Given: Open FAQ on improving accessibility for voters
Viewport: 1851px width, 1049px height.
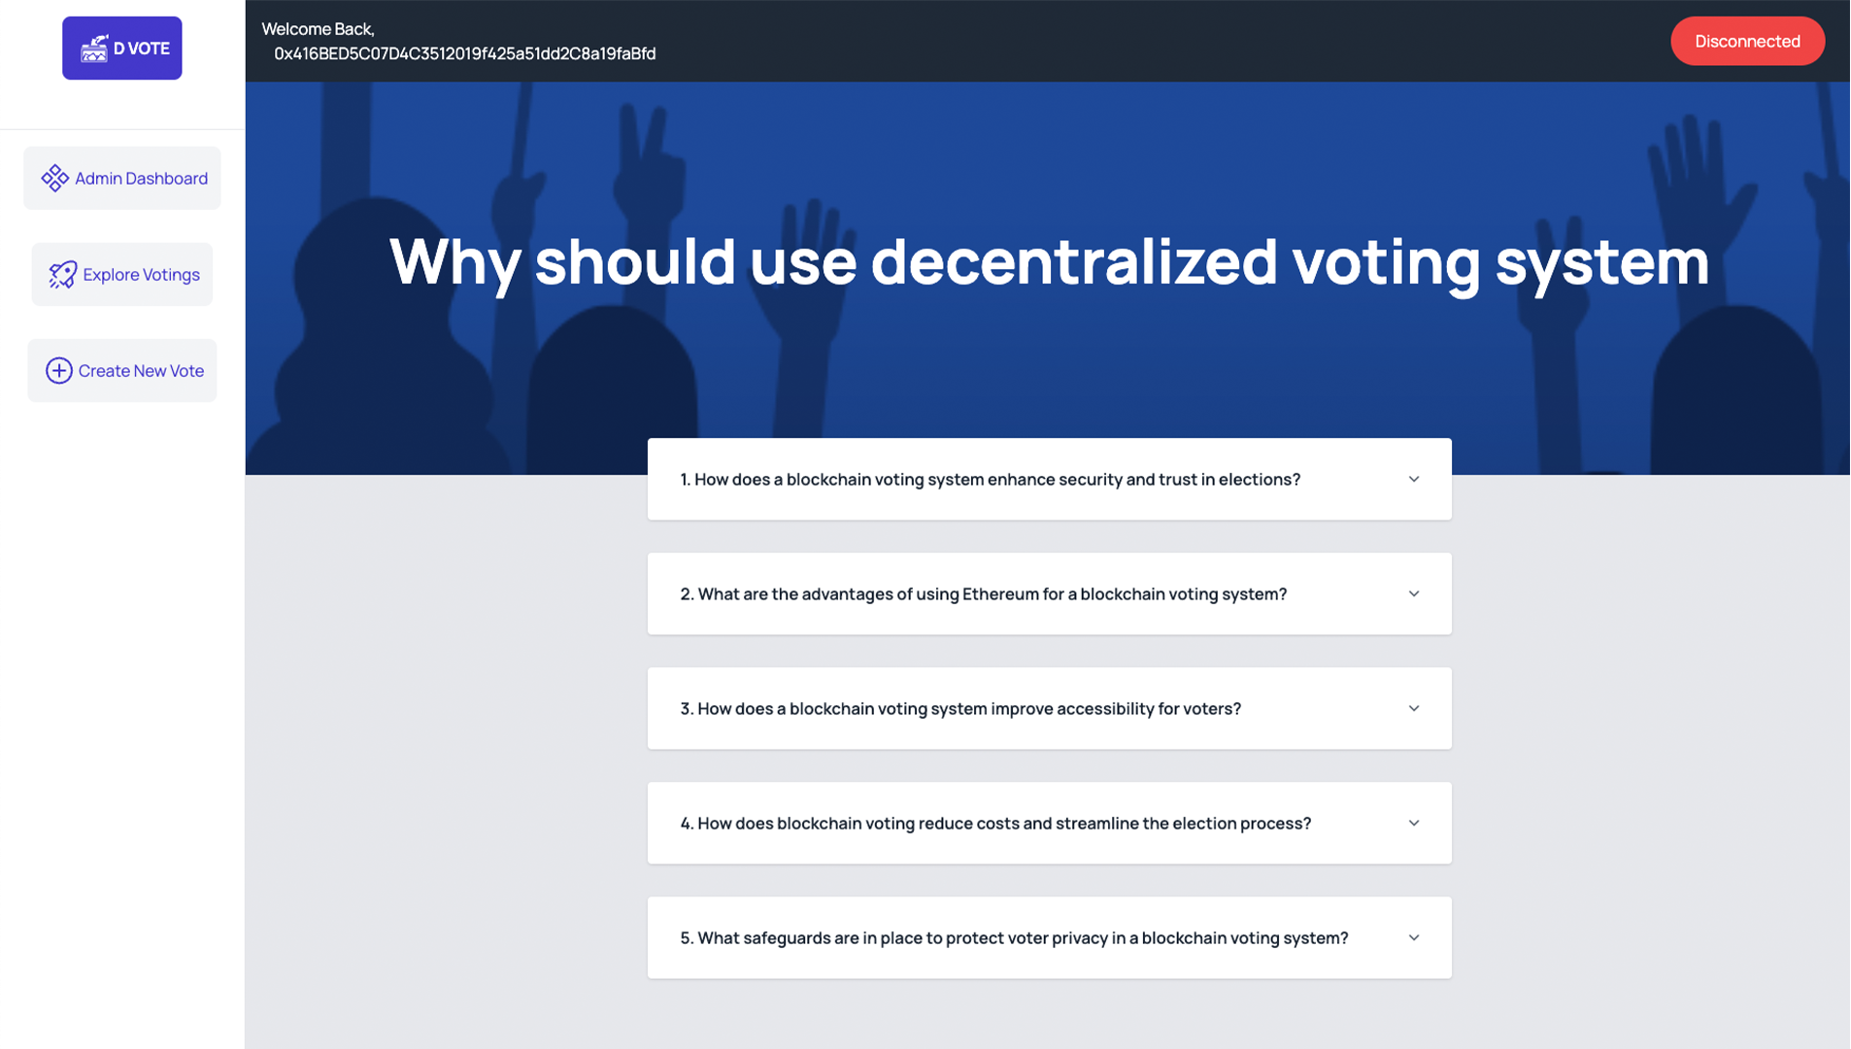Looking at the screenshot, I should 959,709.
